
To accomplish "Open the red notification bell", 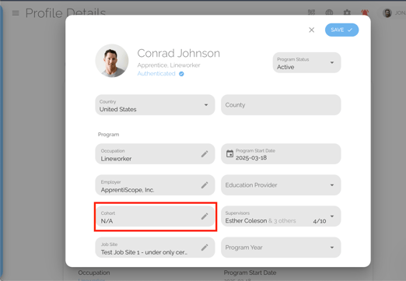I will tap(365, 12).
